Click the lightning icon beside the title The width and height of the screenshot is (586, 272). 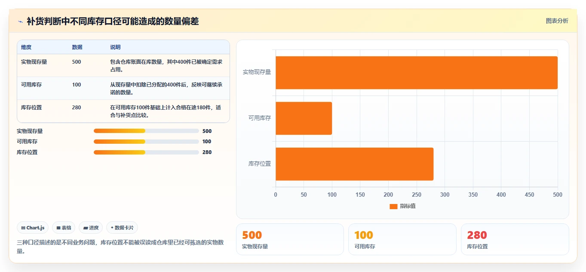(x=21, y=22)
